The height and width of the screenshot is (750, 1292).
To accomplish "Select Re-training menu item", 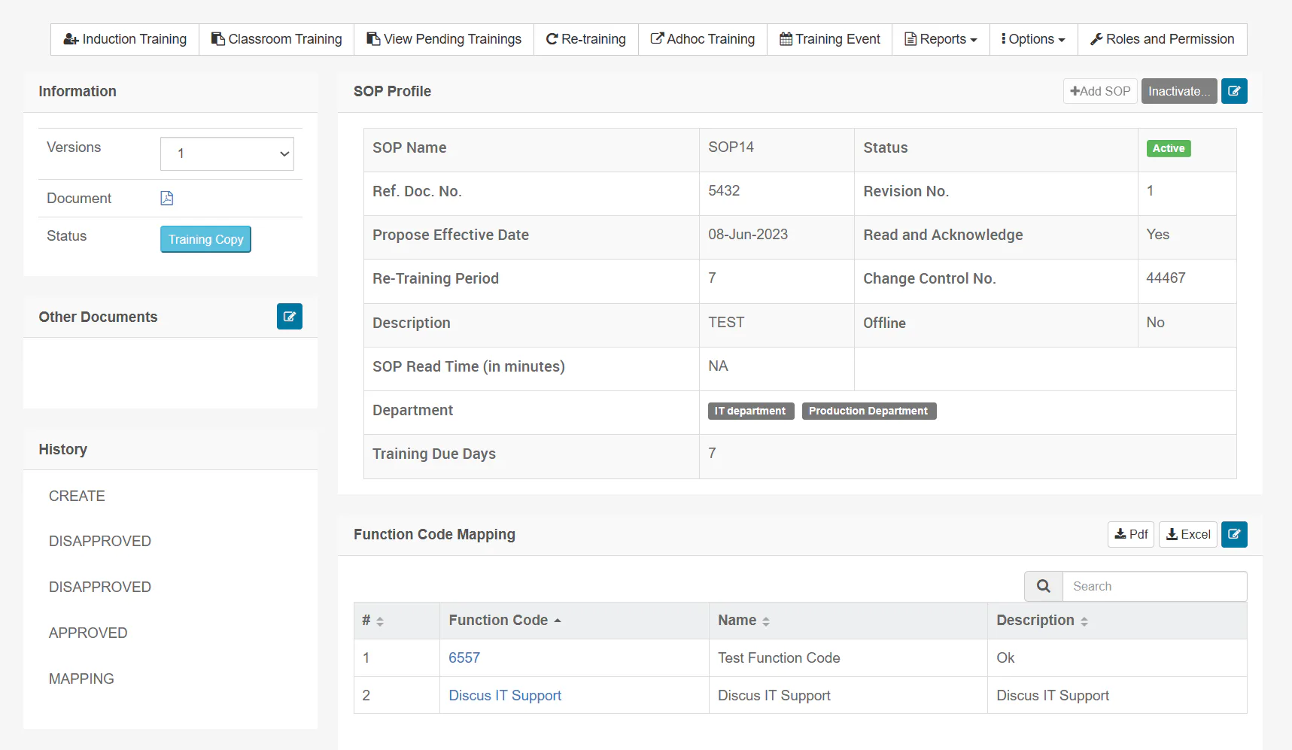I will pyautogui.click(x=586, y=39).
